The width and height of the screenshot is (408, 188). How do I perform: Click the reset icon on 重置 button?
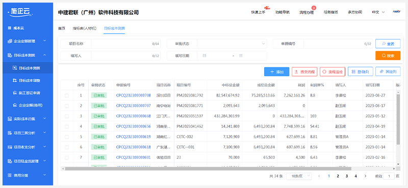(x=384, y=44)
